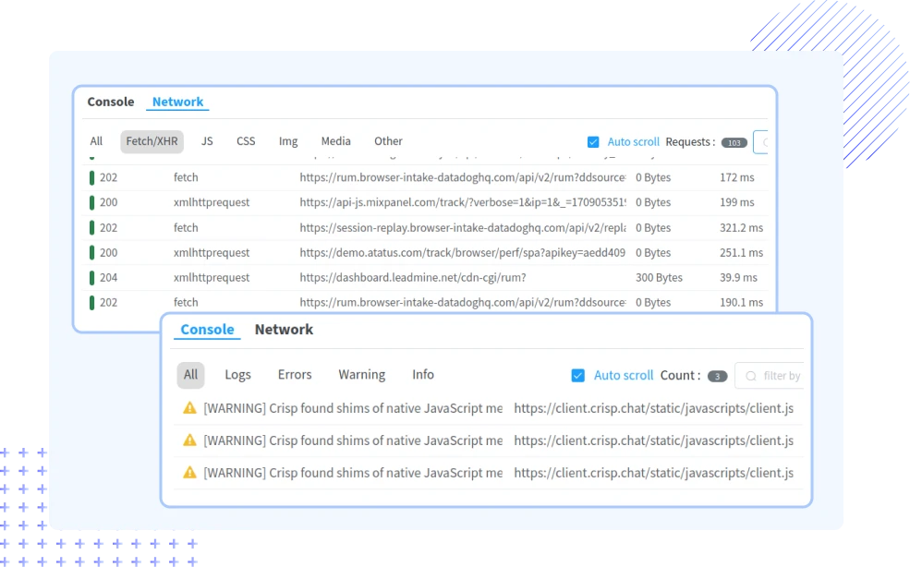Screen dimensions: 910x567
Task: Click the search magnifier icon in the filter field
Action: pyautogui.click(x=751, y=376)
